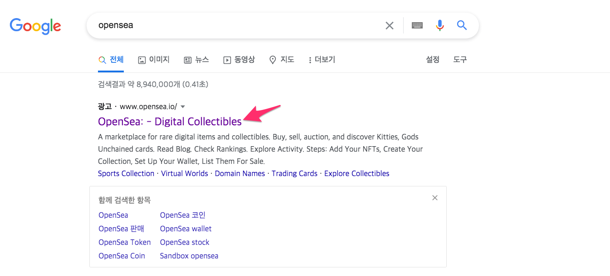Switch to 동영상 results tab
Viewport: 610px width, 276px height.
click(x=239, y=60)
